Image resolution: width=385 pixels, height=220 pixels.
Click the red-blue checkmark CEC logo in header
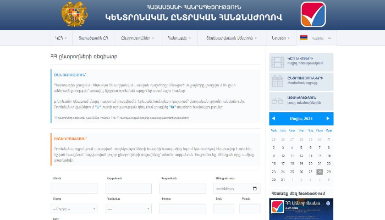point(313,14)
